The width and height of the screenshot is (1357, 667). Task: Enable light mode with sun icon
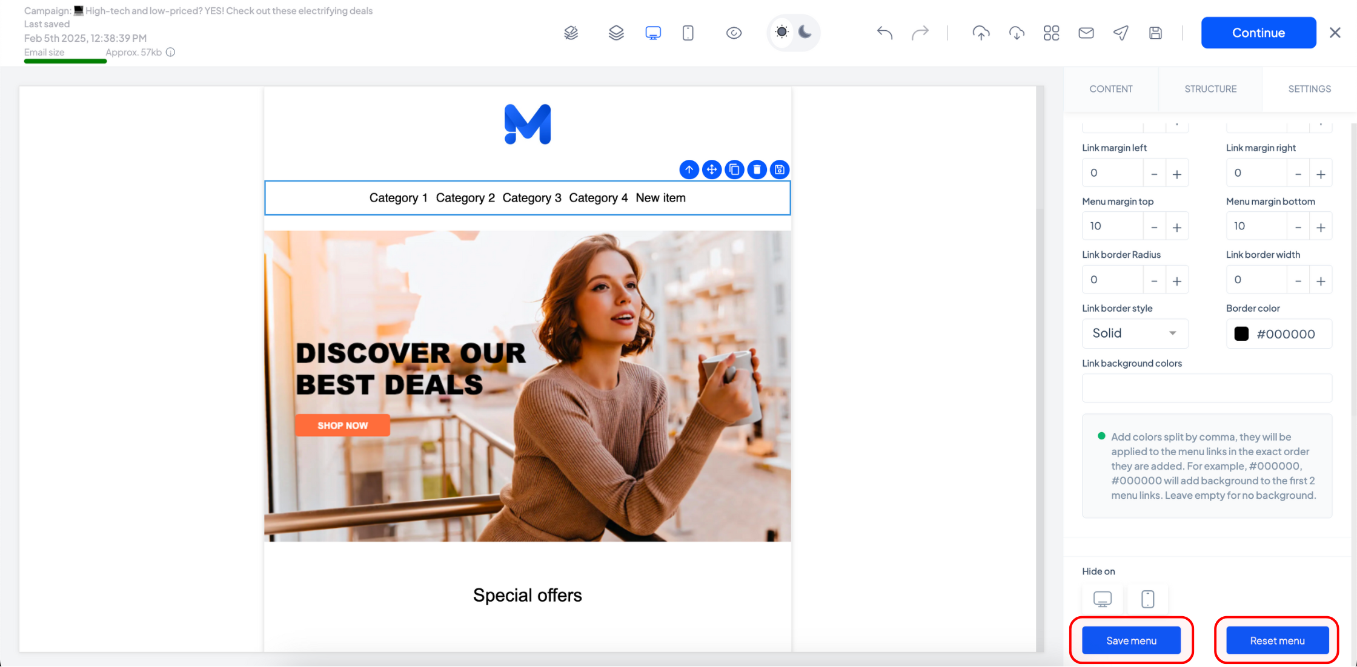tap(781, 32)
